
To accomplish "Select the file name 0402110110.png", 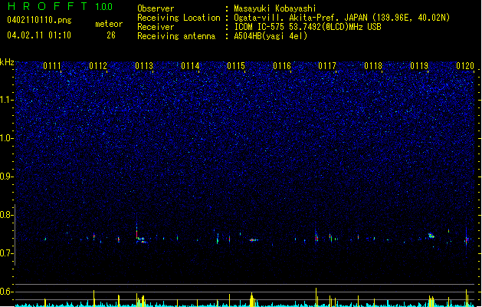I will point(39,20).
